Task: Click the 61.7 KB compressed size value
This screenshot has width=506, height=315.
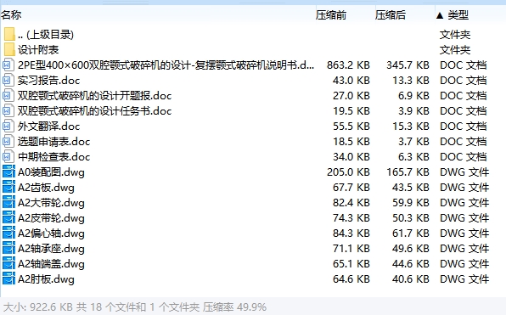Action: tap(410, 233)
